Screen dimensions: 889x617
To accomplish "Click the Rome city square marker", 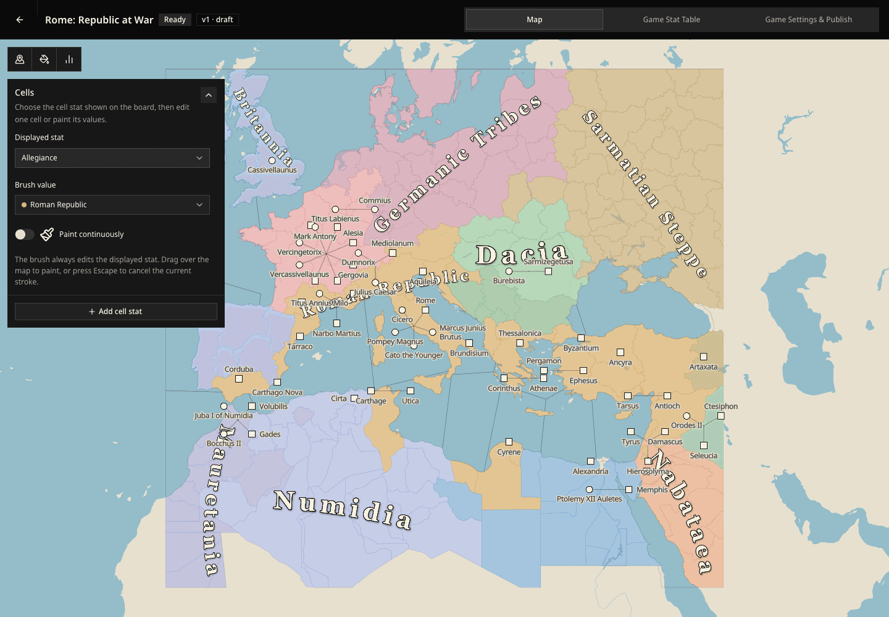I will (x=425, y=310).
